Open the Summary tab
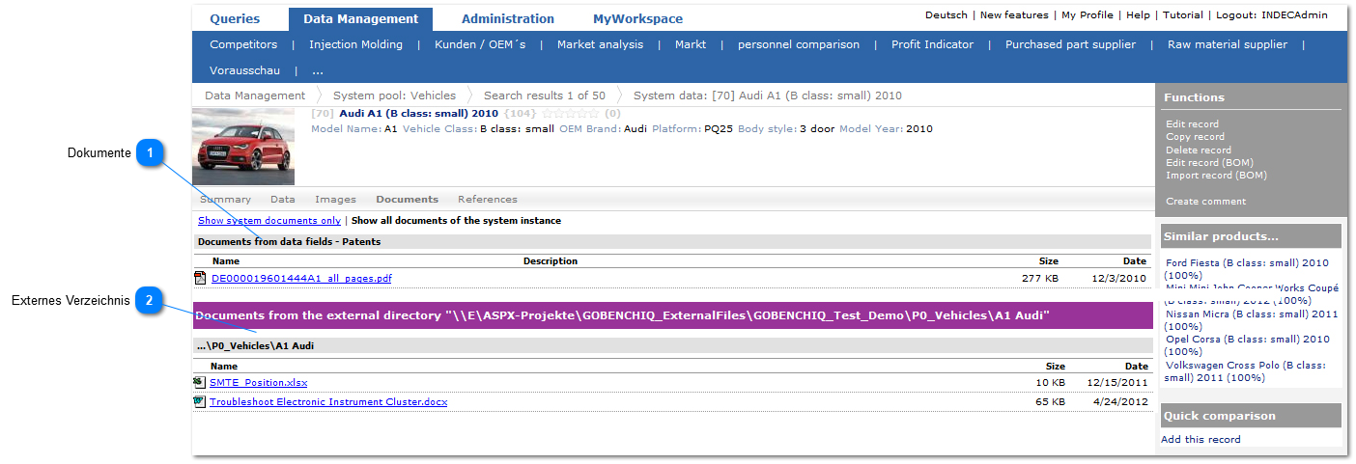Image resolution: width=1356 pixels, height=464 pixels. pos(225,200)
